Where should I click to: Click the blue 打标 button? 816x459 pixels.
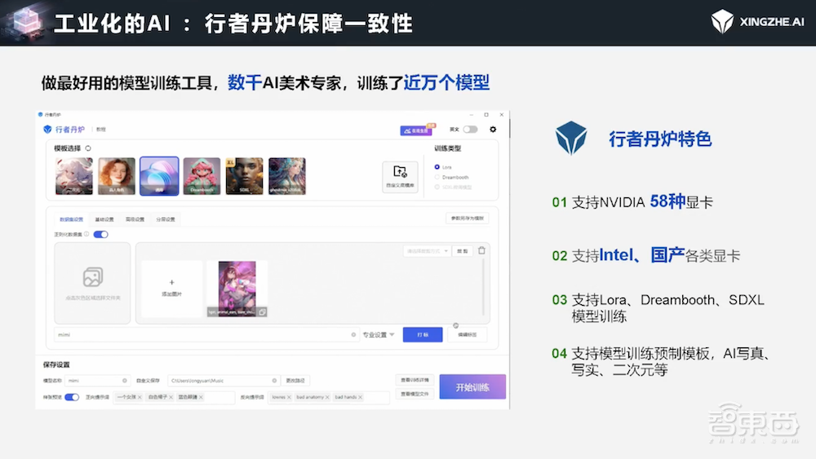(x=423, y=335)
